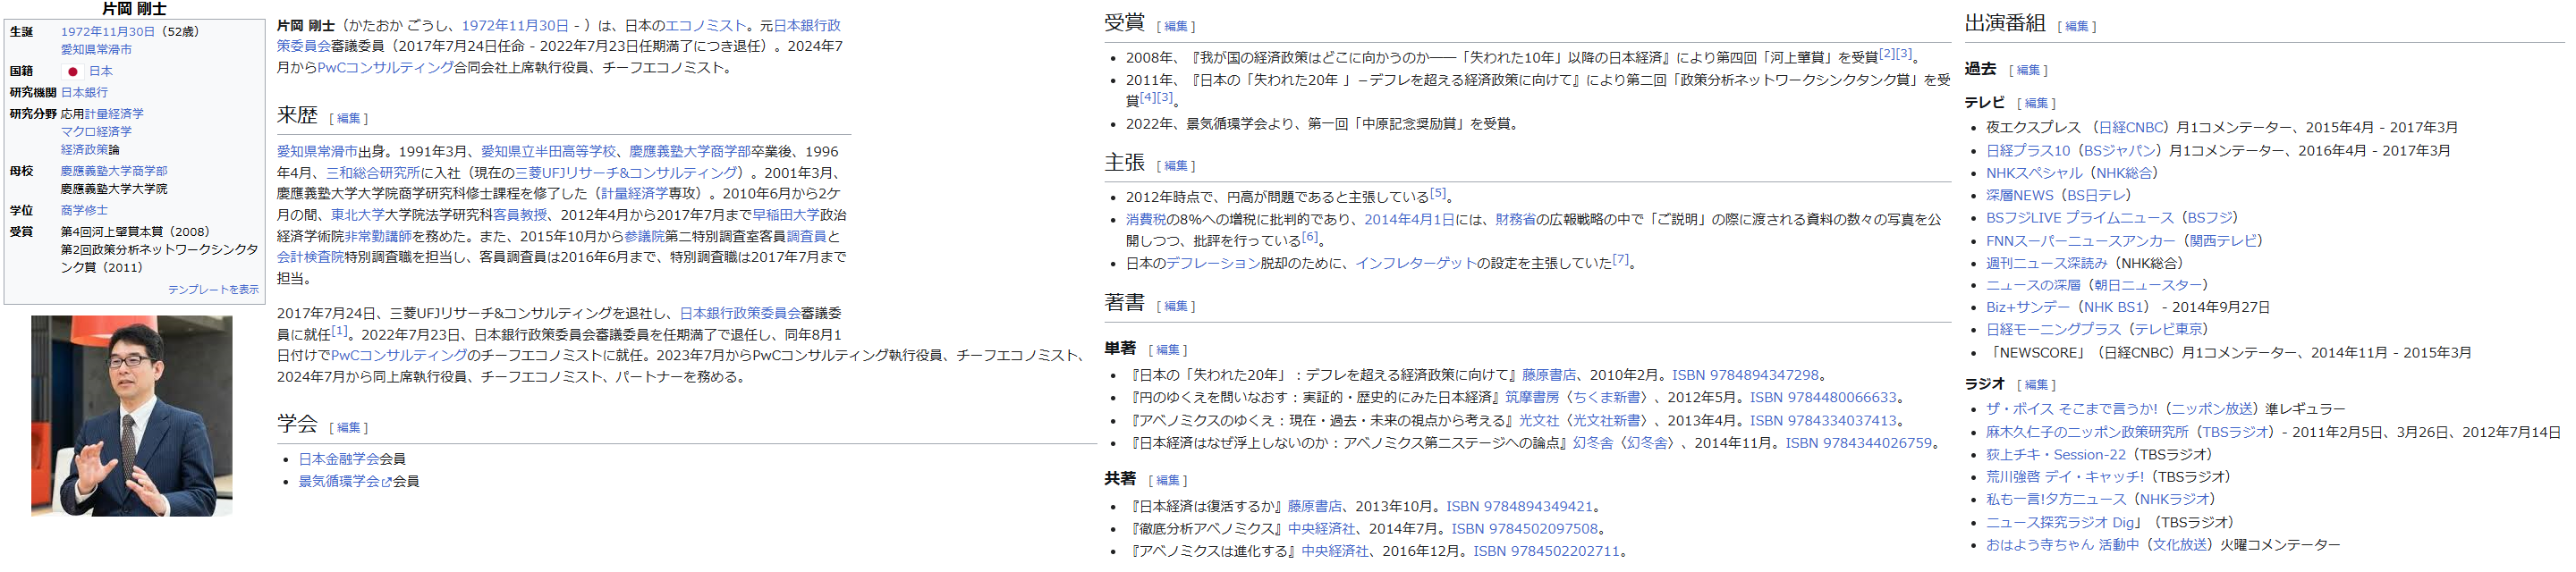Screen dimensions: 2576x572
Task: Open the 愛知県立半田高等学校 link
Action: coord(548,151)
